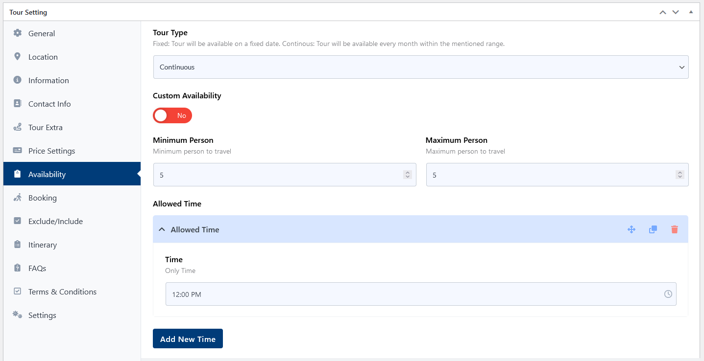This screenshot has height=361, width=704.
Task: Click the gear icon beside General
Action: pyautogui.click(x=18, y=33)
